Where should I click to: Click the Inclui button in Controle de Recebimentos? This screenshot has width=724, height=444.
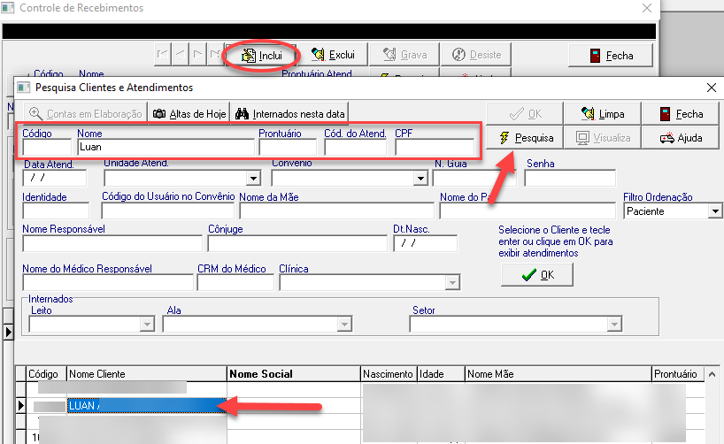(x=261, y=55)
